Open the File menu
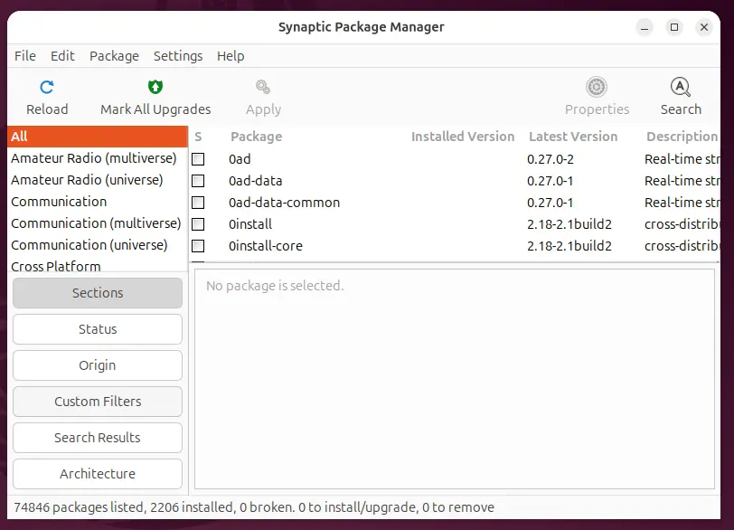 pos(24,56)
